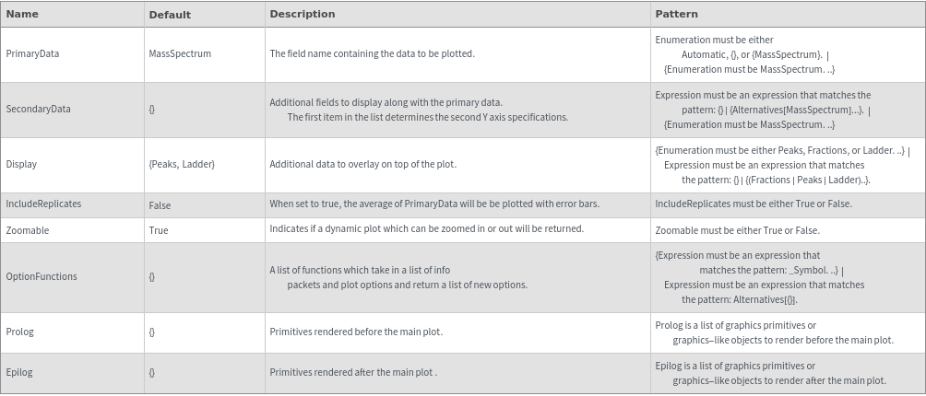
Task: Click the Epilog option name
Action: (x=19, y=372)
